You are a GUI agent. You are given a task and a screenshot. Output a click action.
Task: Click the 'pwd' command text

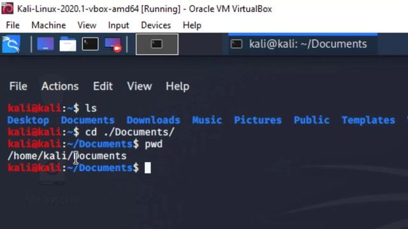point(154,144)
